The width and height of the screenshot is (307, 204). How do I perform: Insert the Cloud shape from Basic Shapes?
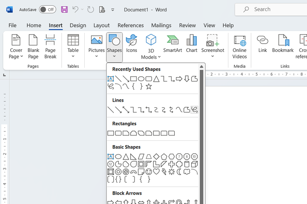coord(187,172)
